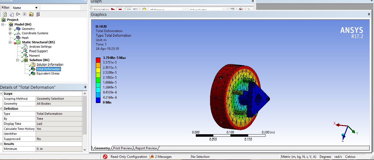Viewport: 374px width, 160px height.
Task: Collapse the Scope section in Details
Action: coord(1,94)
